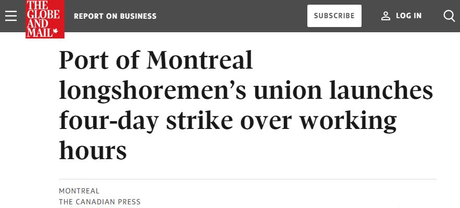Image resolution: width=460 pixels, height=208 pixels.
Task: Click empty header space left of Subscribe
Action: (232, 16)
